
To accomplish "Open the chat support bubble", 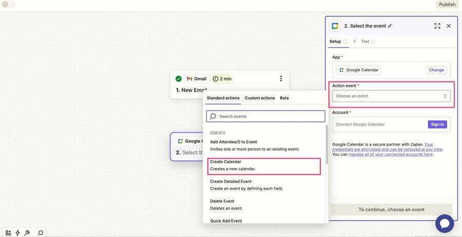I will [x=445, y=224].
